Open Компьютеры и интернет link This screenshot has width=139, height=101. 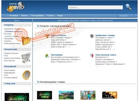105,62
